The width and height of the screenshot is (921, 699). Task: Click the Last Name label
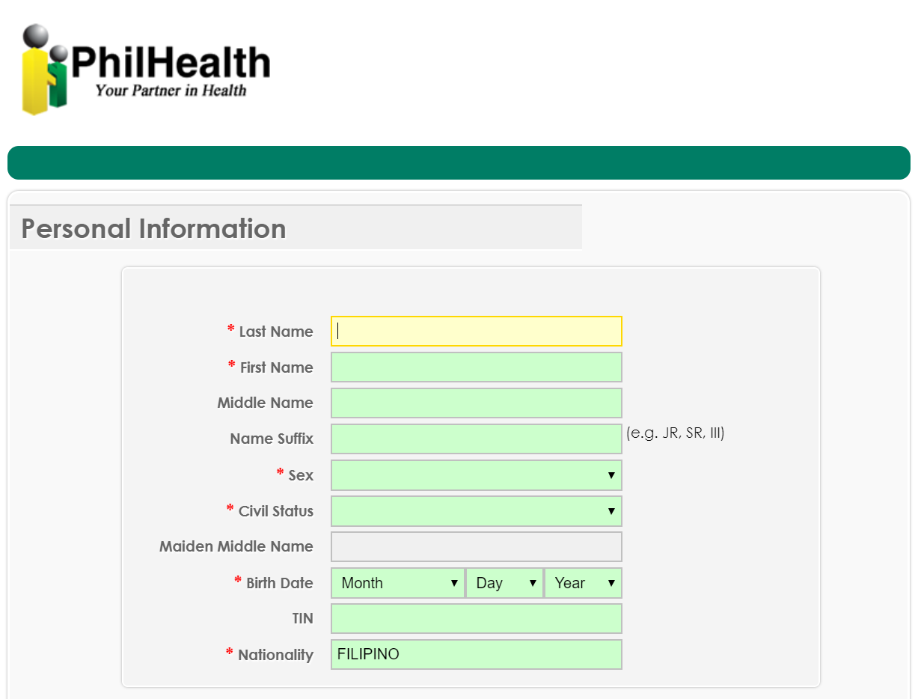point(276,332)
